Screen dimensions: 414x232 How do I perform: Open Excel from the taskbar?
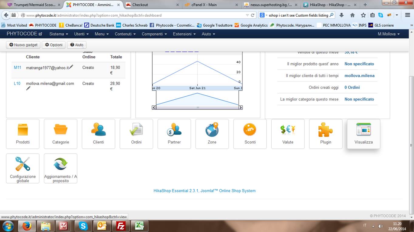coord(139,226)
